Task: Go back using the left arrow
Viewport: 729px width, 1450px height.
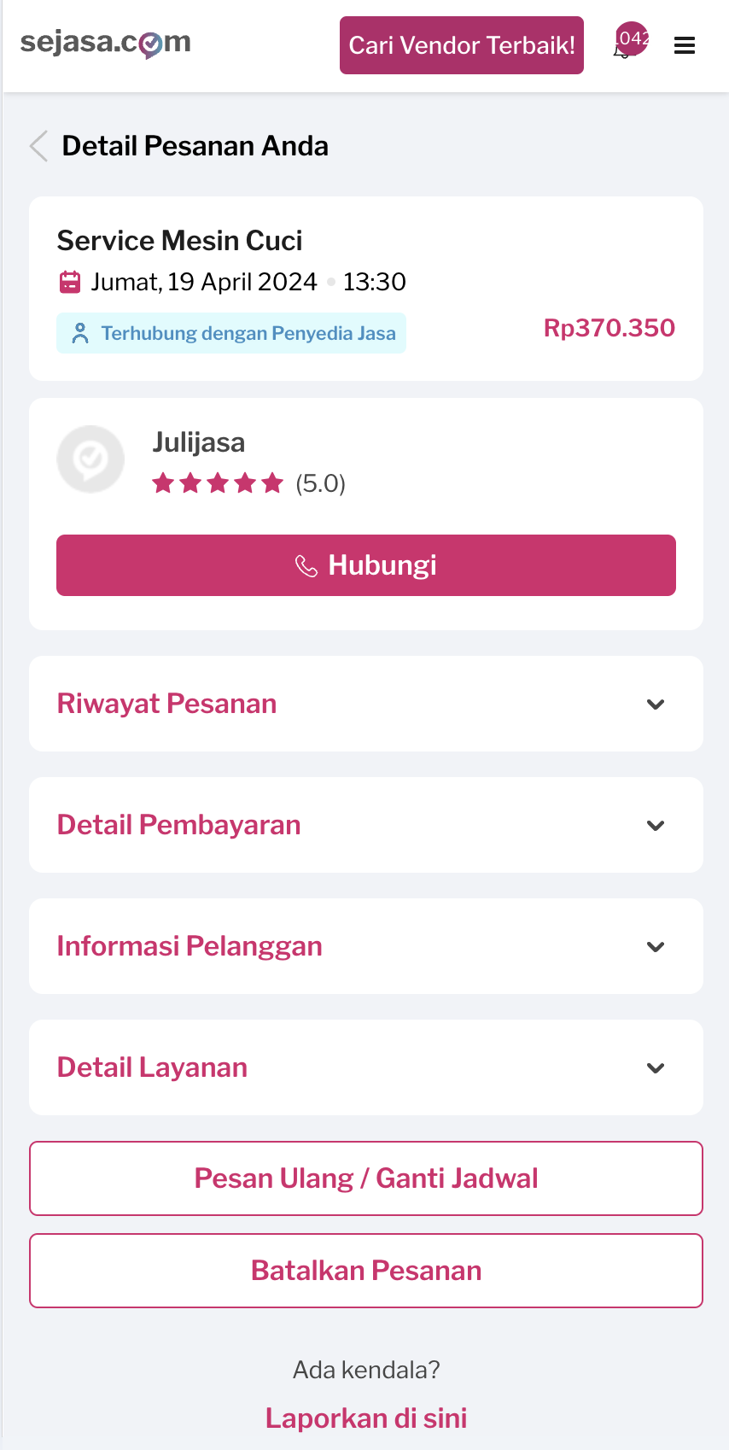Action: (x=38, y=146)
